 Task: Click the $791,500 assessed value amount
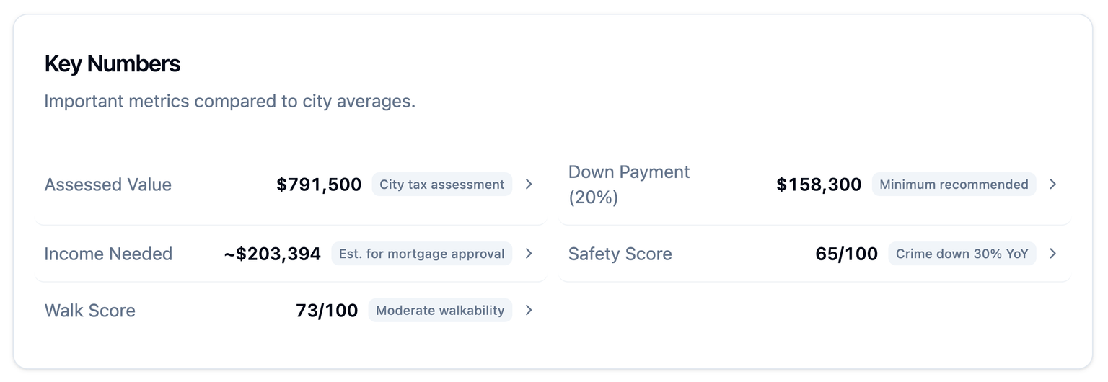[319, 185]
